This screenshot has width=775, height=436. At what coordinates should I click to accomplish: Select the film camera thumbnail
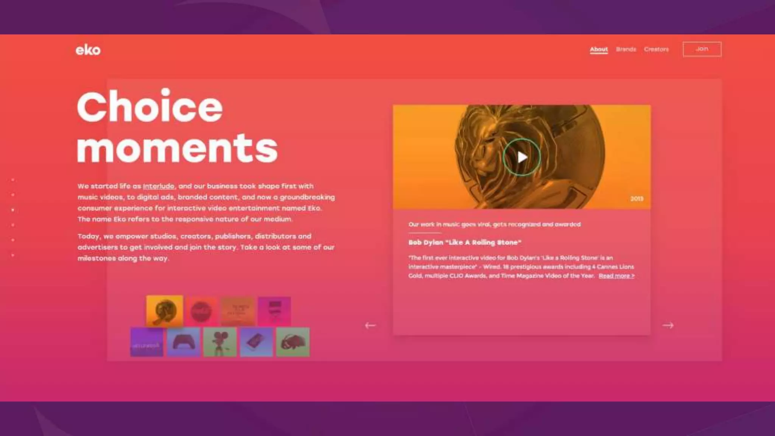coord(220,342)
